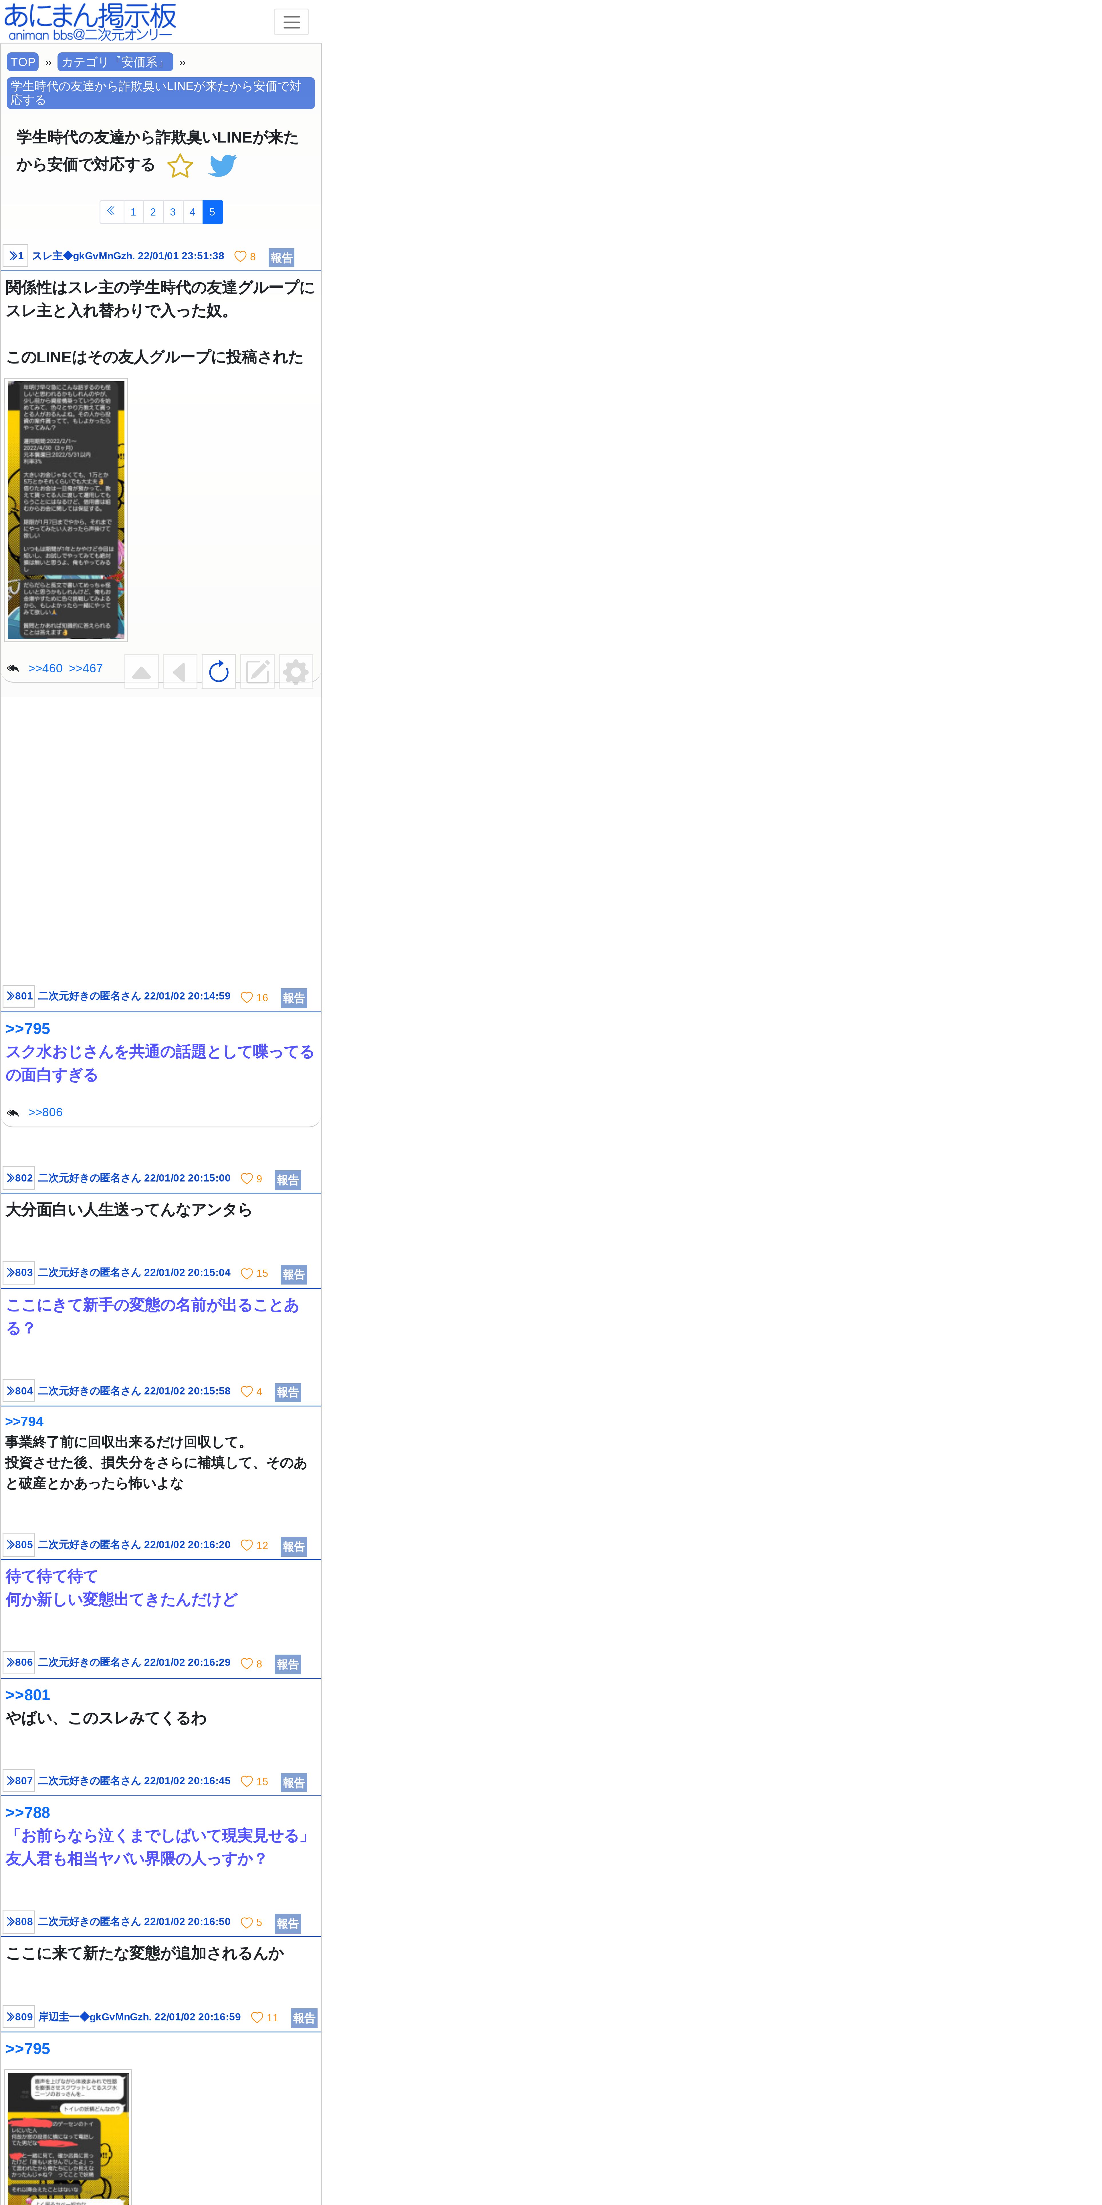Like post 804 with the heart

point(246,1392)
